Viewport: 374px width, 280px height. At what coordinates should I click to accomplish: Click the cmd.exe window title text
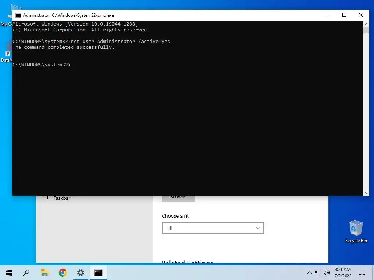(x=68, y=15)
